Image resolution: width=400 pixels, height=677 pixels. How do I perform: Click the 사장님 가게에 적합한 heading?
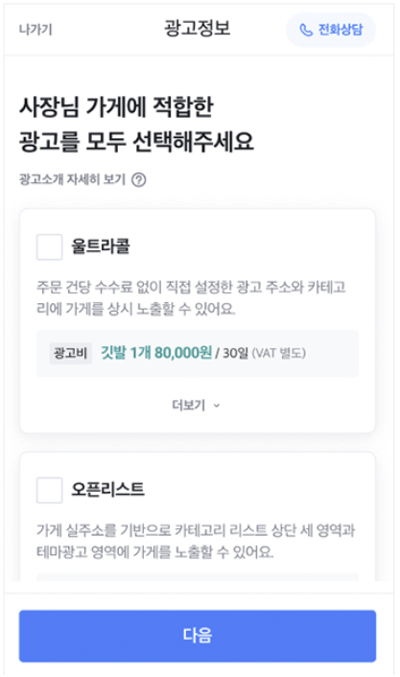point(116,107)
